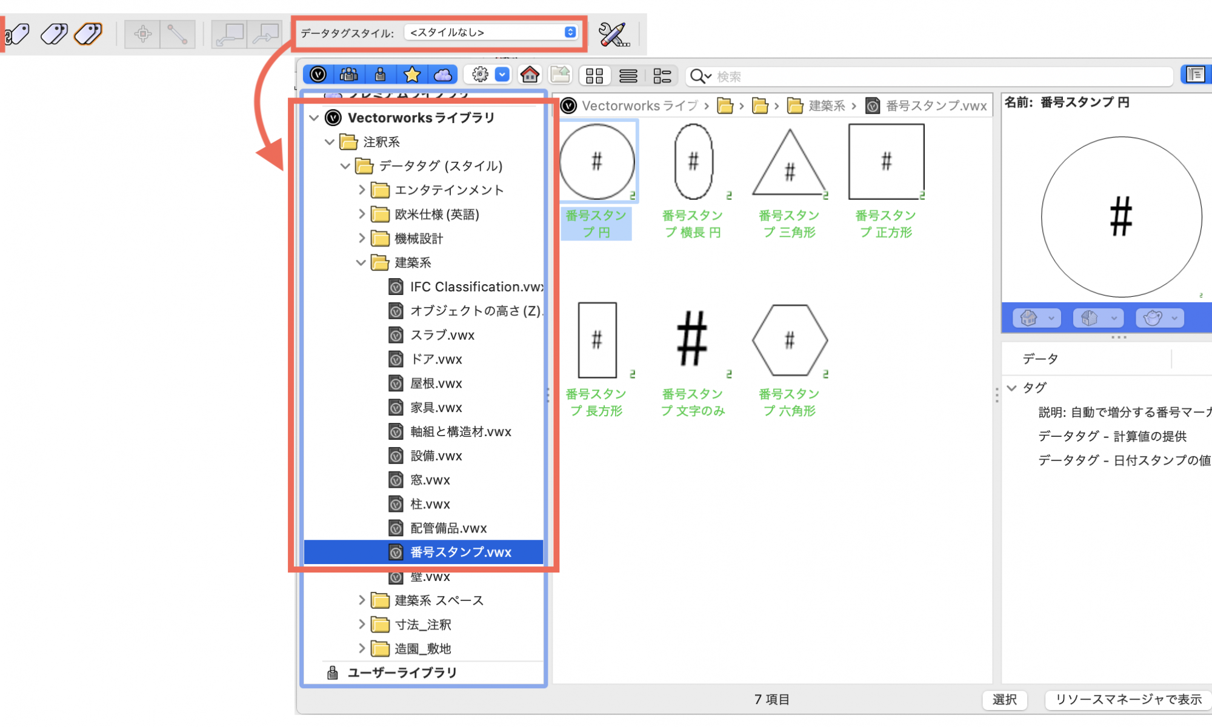
Task: Expand the 建築系 スペース folder
Action: [x=361, y=600]
